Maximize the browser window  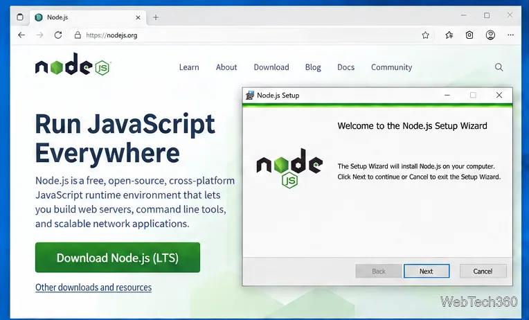(487, 15)
